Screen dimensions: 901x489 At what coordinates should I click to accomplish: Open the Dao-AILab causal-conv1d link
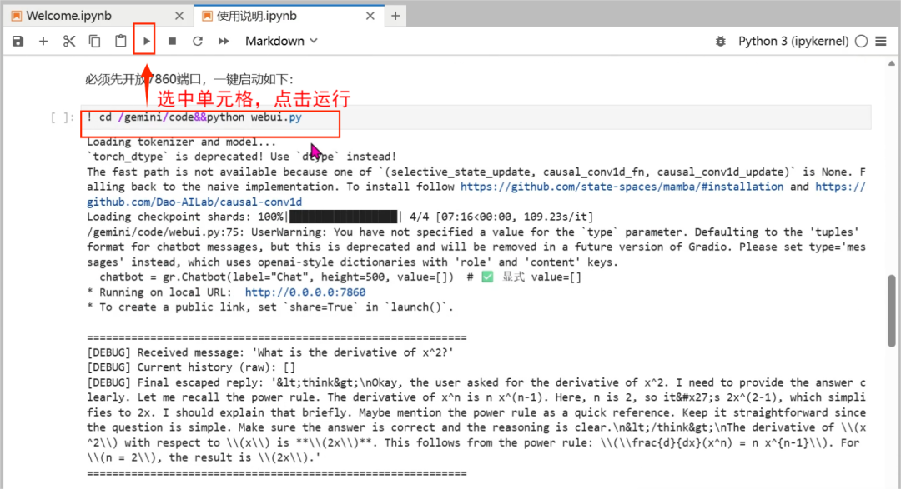pyautogui.click(x=194, y=202)
